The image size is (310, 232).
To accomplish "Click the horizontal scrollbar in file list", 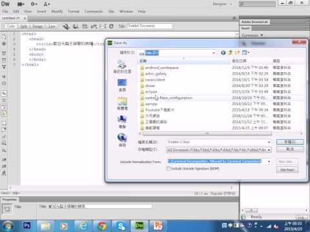I will (x=207, y=133).
